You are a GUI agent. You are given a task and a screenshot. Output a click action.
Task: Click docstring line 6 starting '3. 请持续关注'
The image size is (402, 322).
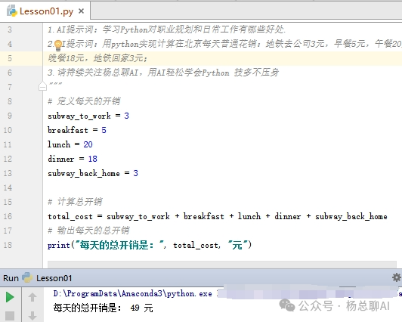pos(163,73)
